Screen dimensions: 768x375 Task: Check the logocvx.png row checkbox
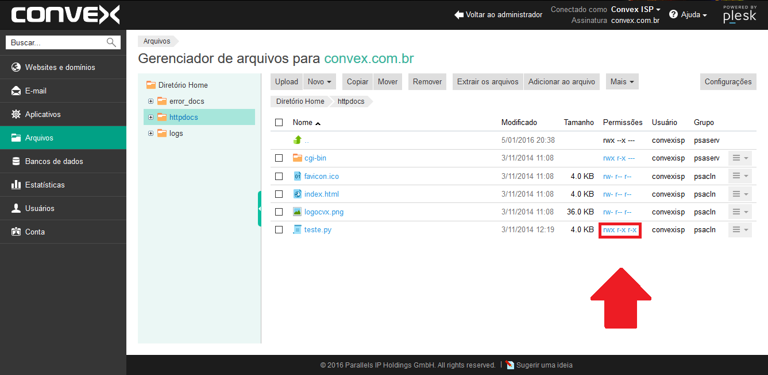pyautogui.click(x=279, y=212)
